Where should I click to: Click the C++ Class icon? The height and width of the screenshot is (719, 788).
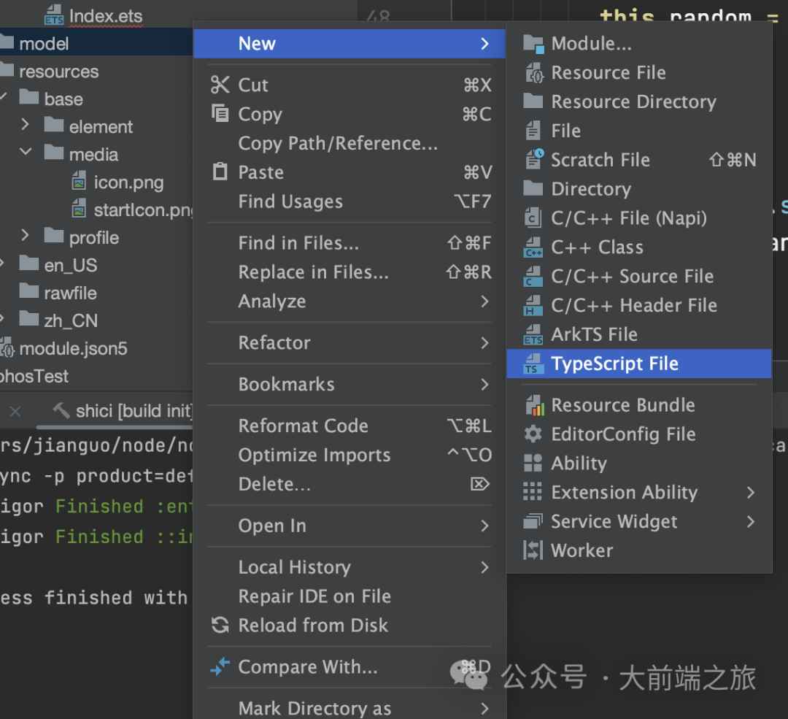tap(533, 247)
